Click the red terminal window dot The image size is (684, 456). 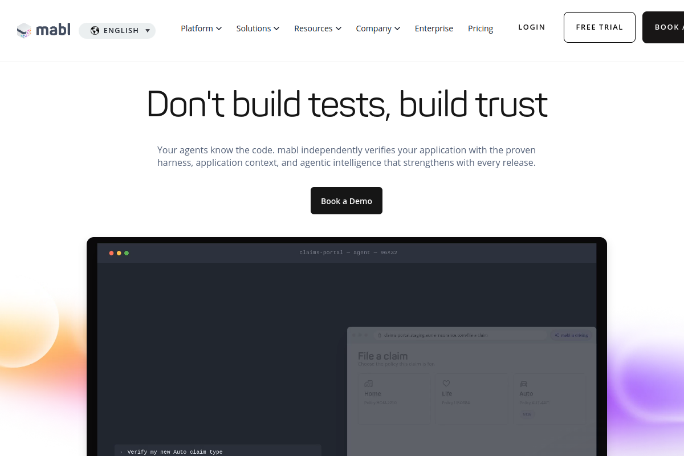[111, 253]
